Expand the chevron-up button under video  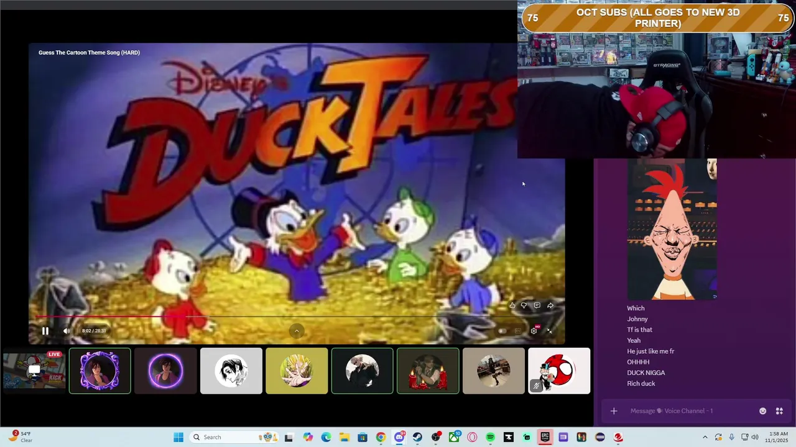click(x=297, y=331)
